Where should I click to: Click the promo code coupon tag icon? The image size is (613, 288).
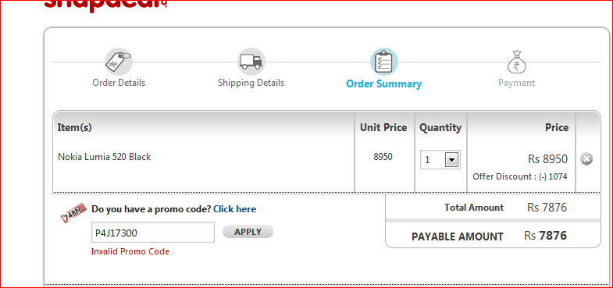point(73,212)
